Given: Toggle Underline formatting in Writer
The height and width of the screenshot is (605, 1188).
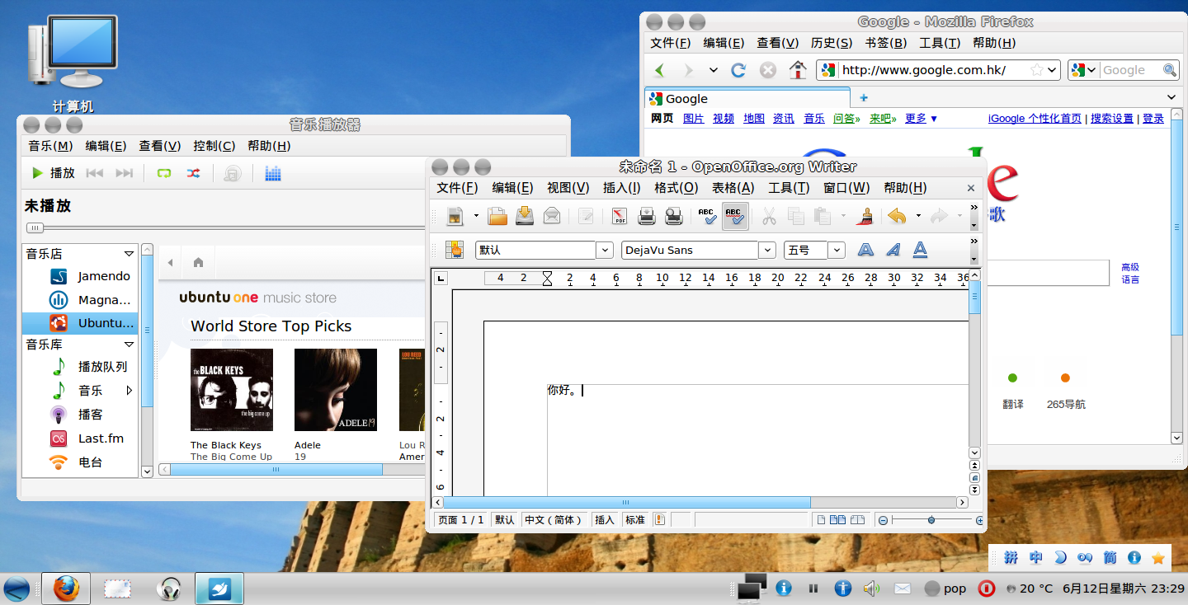Looking at the screenshot, I should coord(920,250).
